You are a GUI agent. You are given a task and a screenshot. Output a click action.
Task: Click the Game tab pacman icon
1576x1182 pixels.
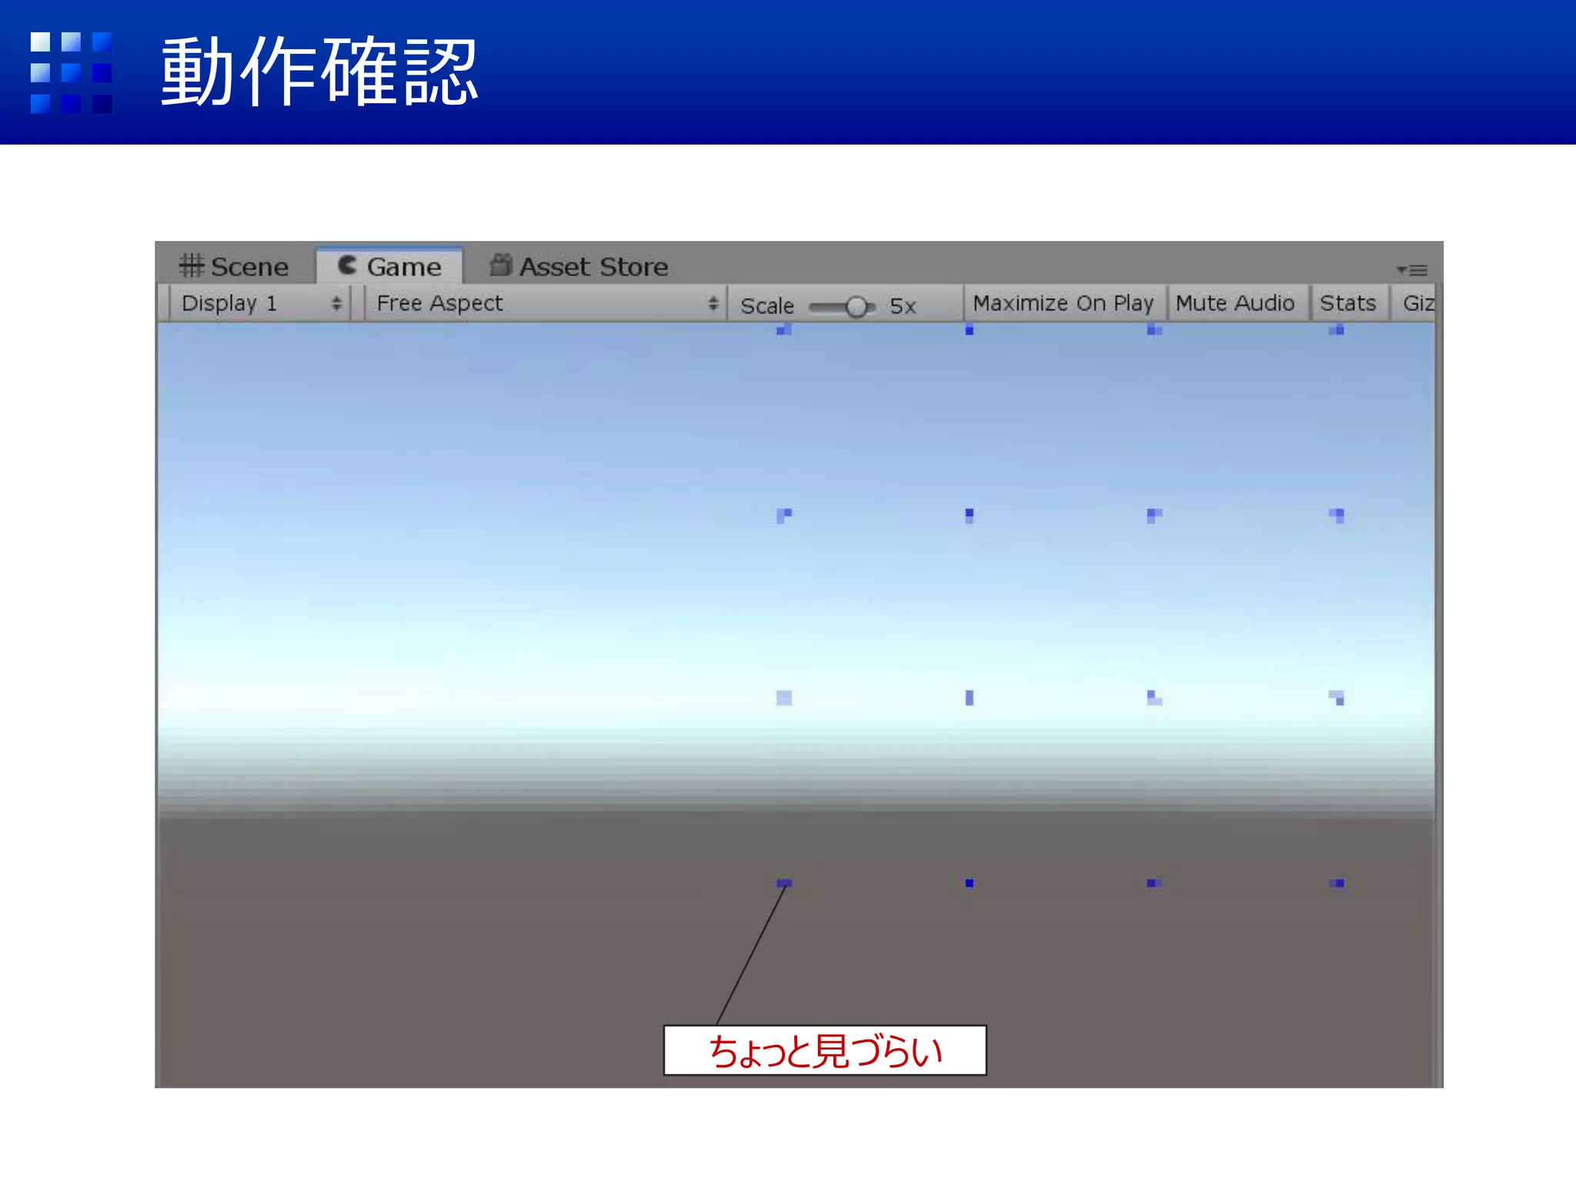pos(347,265)
